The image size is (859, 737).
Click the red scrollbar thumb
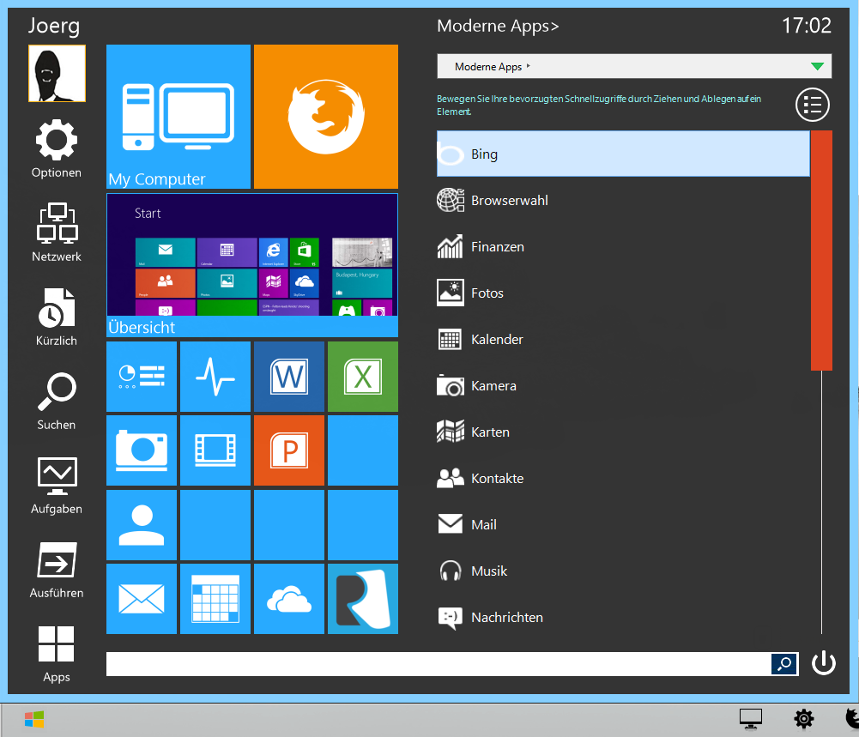pos(822,251)
